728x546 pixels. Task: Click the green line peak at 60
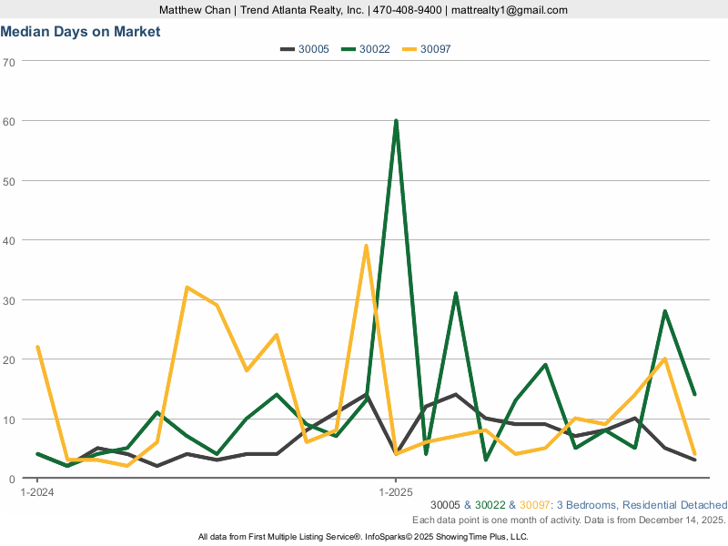[396, 121]
